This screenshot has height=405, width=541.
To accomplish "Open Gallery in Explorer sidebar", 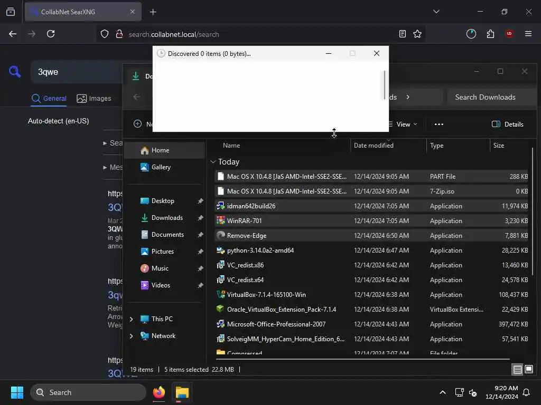I will (164, 167).
